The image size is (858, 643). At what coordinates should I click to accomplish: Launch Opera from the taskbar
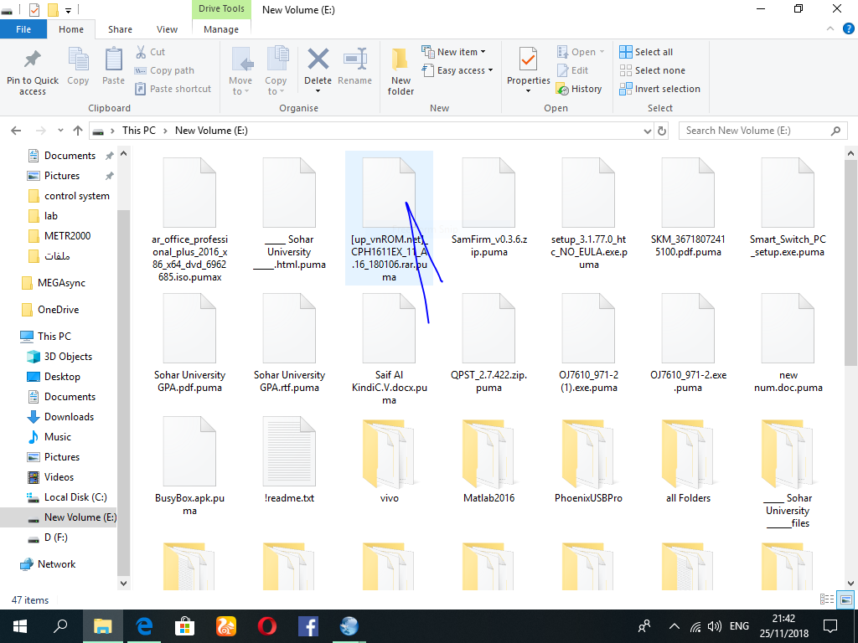[266, 625]
